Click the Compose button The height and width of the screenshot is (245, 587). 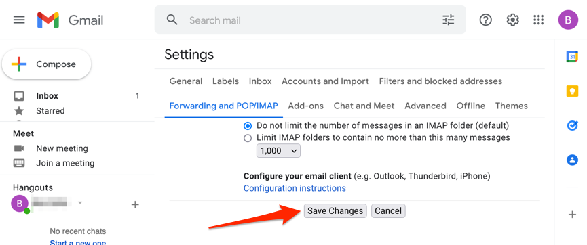(x=46, y=64)
